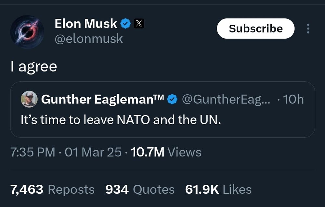Open quoted post about leaving NATO

coord(121,120)
